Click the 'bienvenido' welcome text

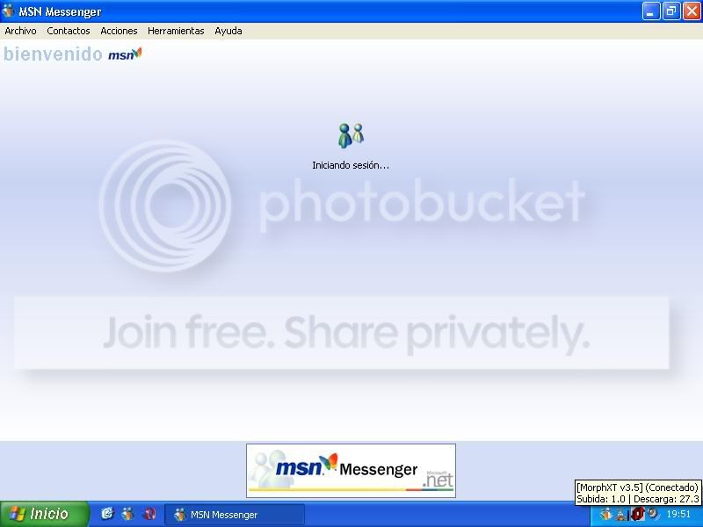[53, 54]
